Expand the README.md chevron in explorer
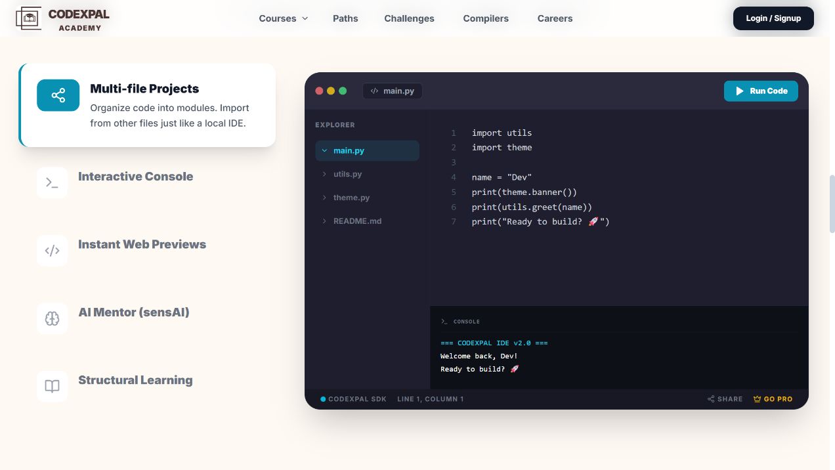Image resolution: width=835 pixels, height=470 pixels. pyautogui.click(x=324, y=221)
